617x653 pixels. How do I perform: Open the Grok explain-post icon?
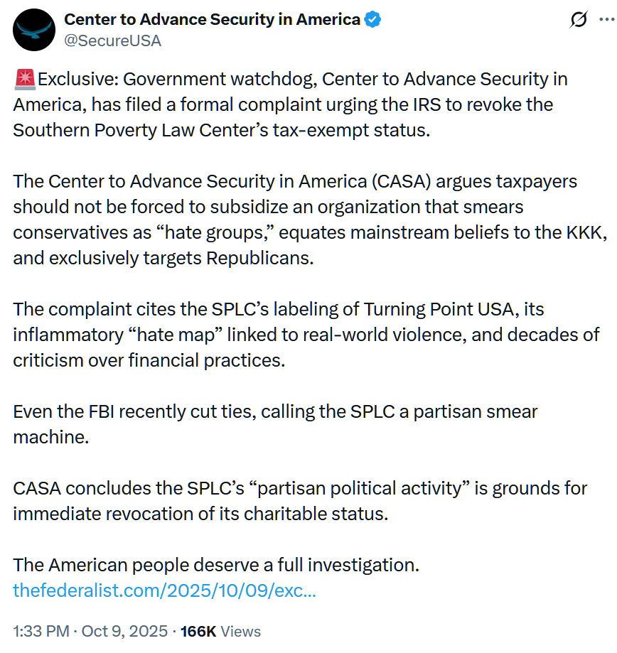pyautogui.click(x=579, y=20)
